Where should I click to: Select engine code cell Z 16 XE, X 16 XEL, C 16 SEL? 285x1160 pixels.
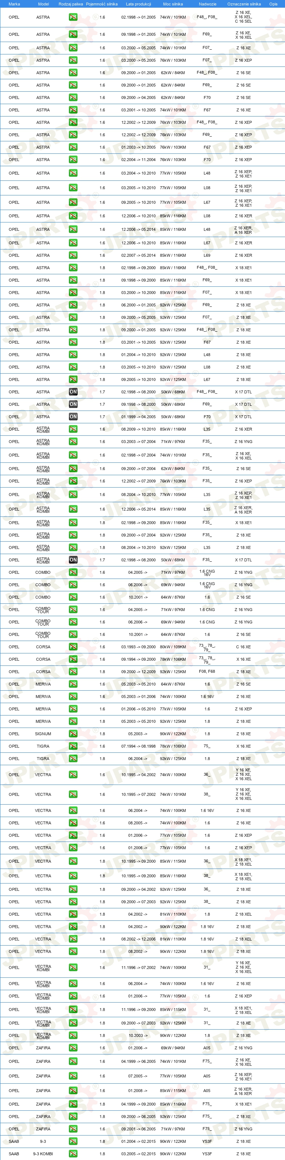(243, 17)
